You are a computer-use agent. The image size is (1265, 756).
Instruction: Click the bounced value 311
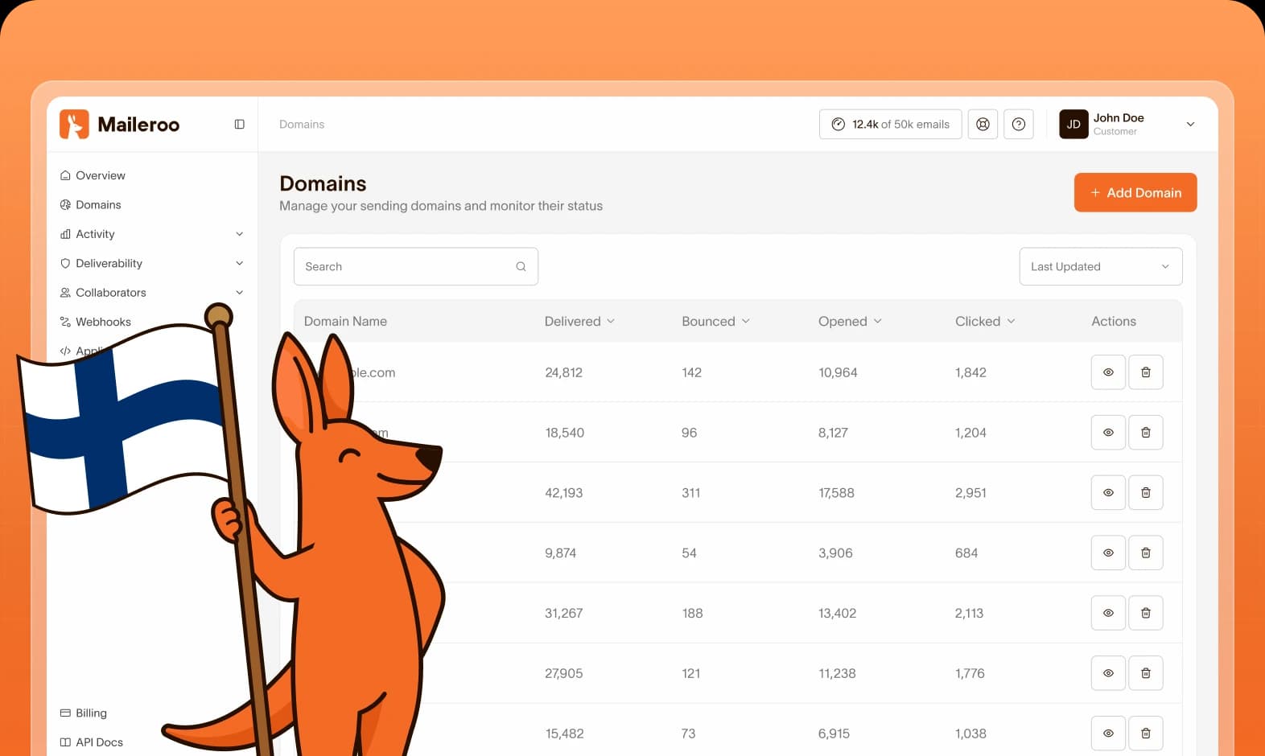pos(690,493)
